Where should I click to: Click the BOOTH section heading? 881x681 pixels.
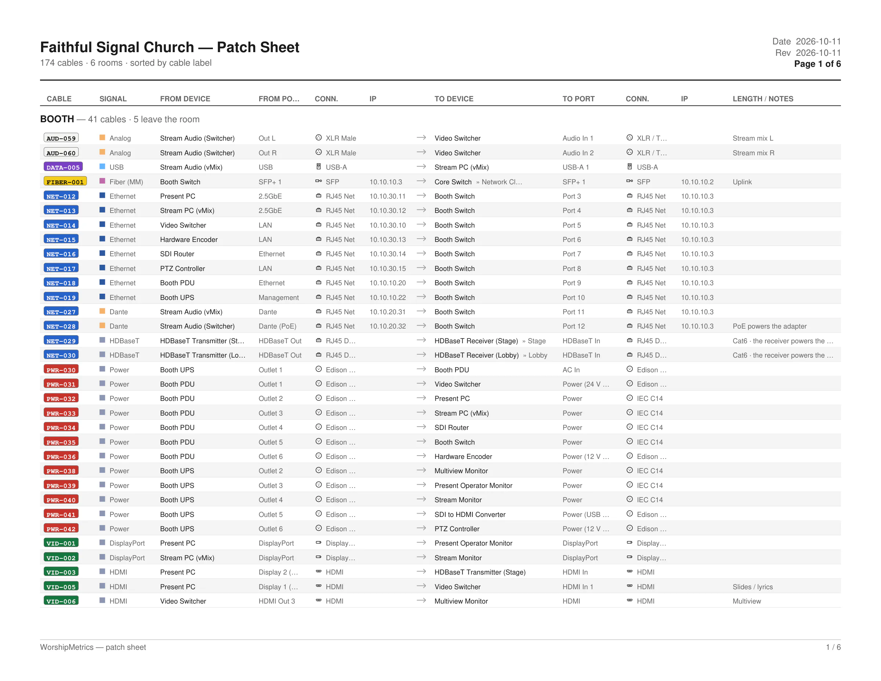tap(57, 119)
